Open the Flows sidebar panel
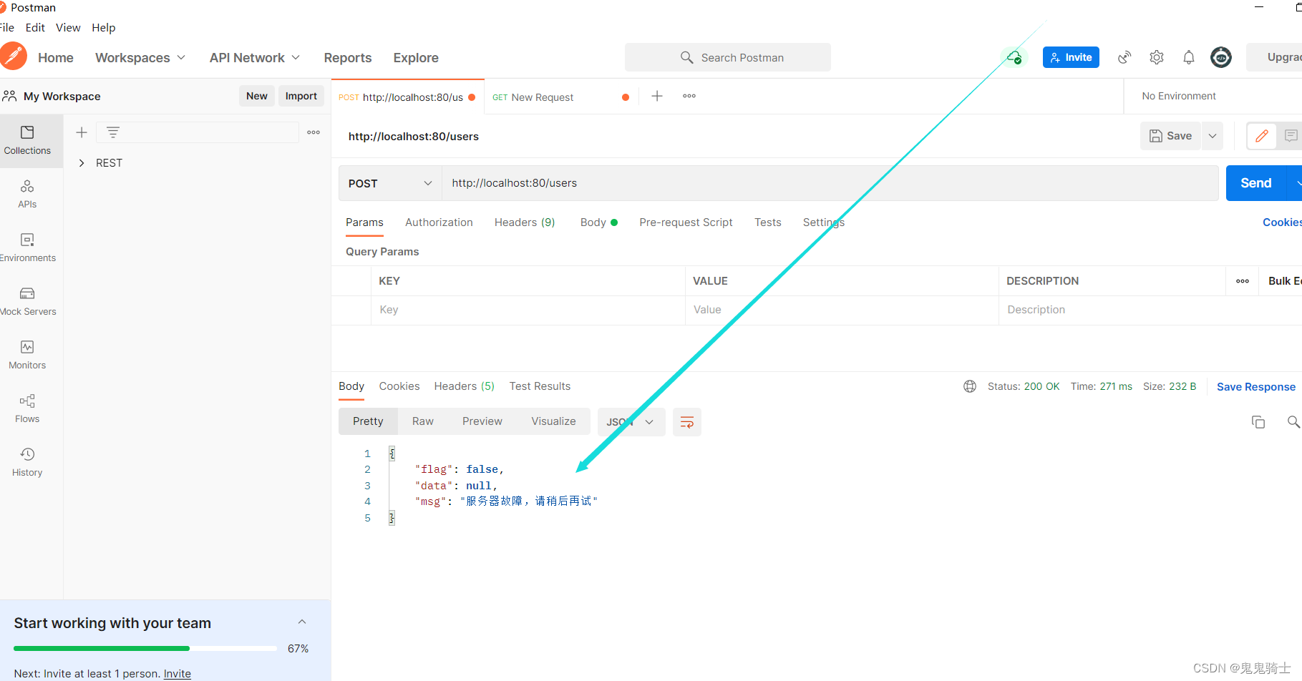The image size is (1302, 681). [x=27, y=408]
